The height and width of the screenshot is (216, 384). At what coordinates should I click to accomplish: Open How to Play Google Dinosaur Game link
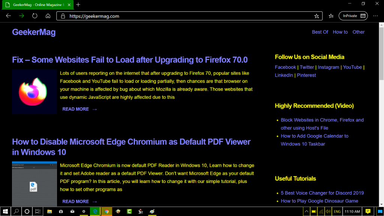pos(319,201)
